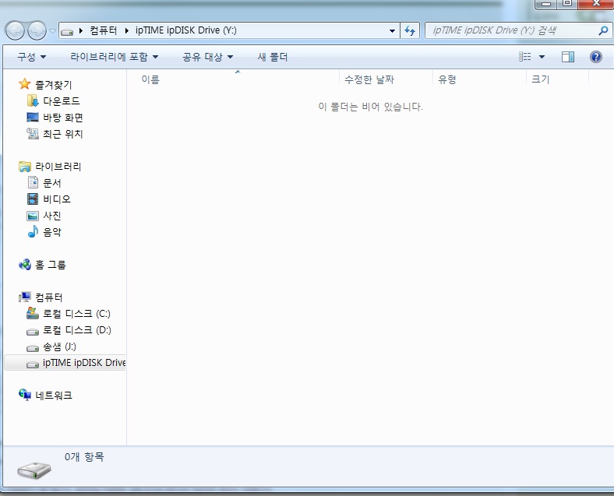The image size is (614, 496).
Task: Click the 로컬 디스크 (C:) drive icon
Action: click(x=33, y=313)
